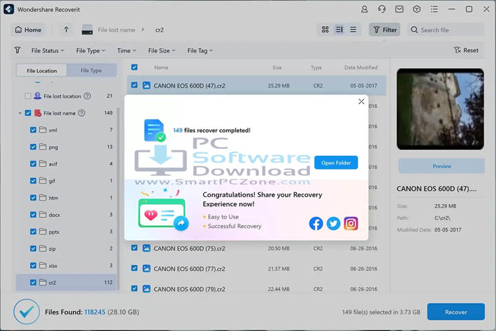This screenshot has height=331, width=496.
Task: Click the left tree panel scrollbar
Action: (118, 198)
